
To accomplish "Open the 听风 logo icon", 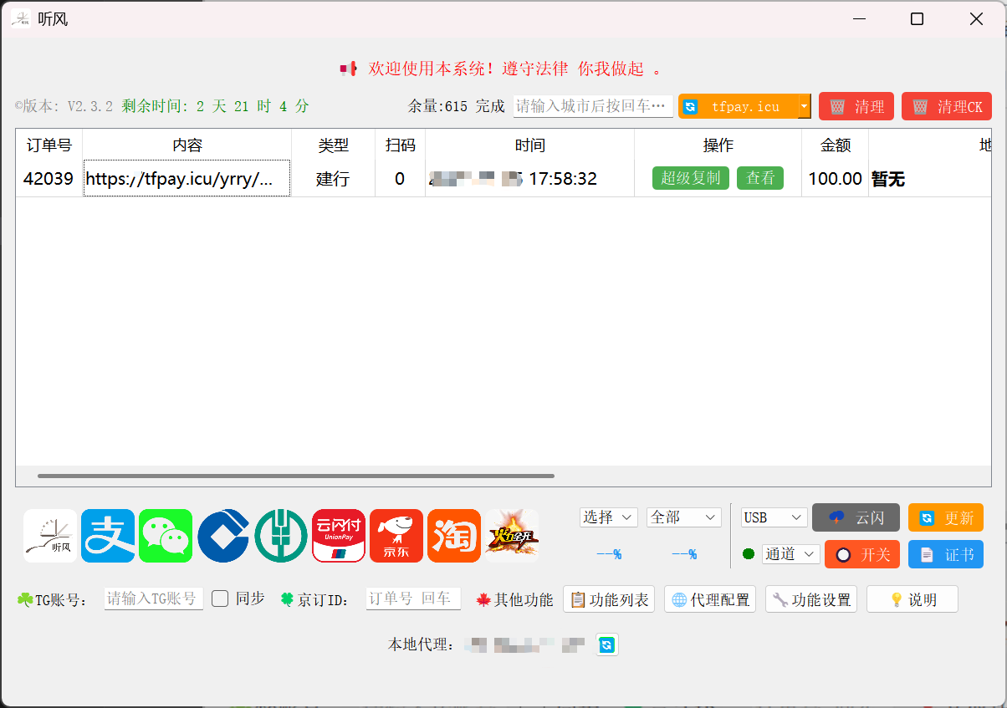I will (50, 536).
